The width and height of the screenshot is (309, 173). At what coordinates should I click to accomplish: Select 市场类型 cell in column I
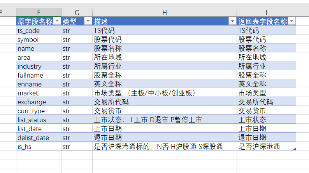pos(266,93)
